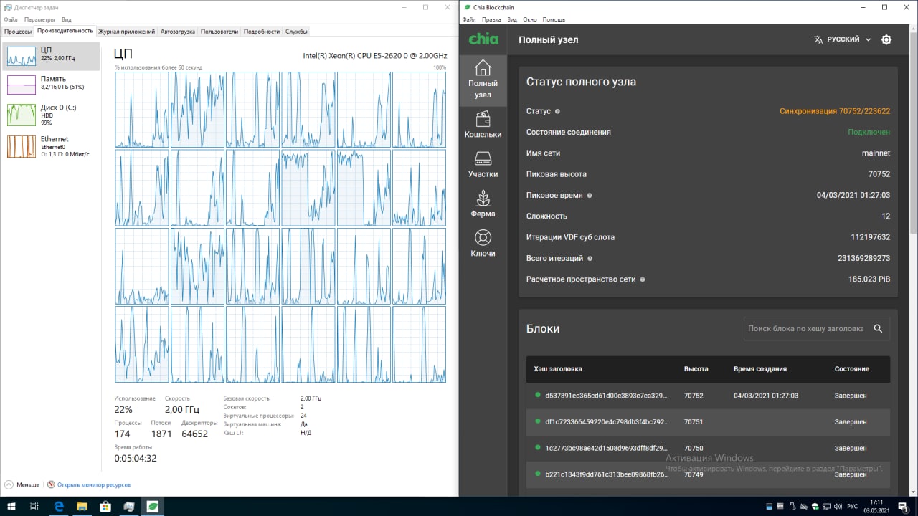The image size is (918, 516).
Task: Switch to the Подробности tab
Action: tap(262, 32)
